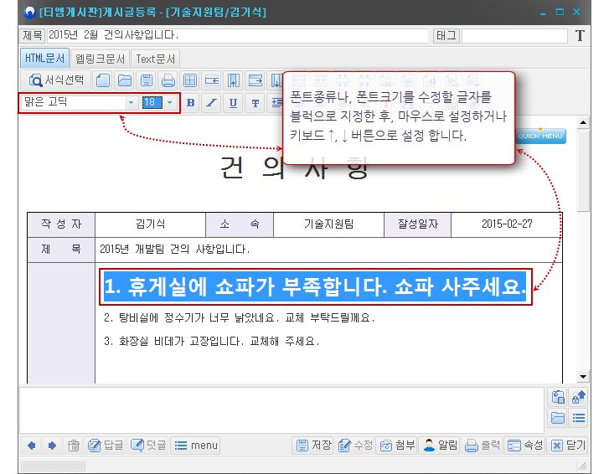Toggle underline formatting with the U icon
609x474 pixels.
233,103
